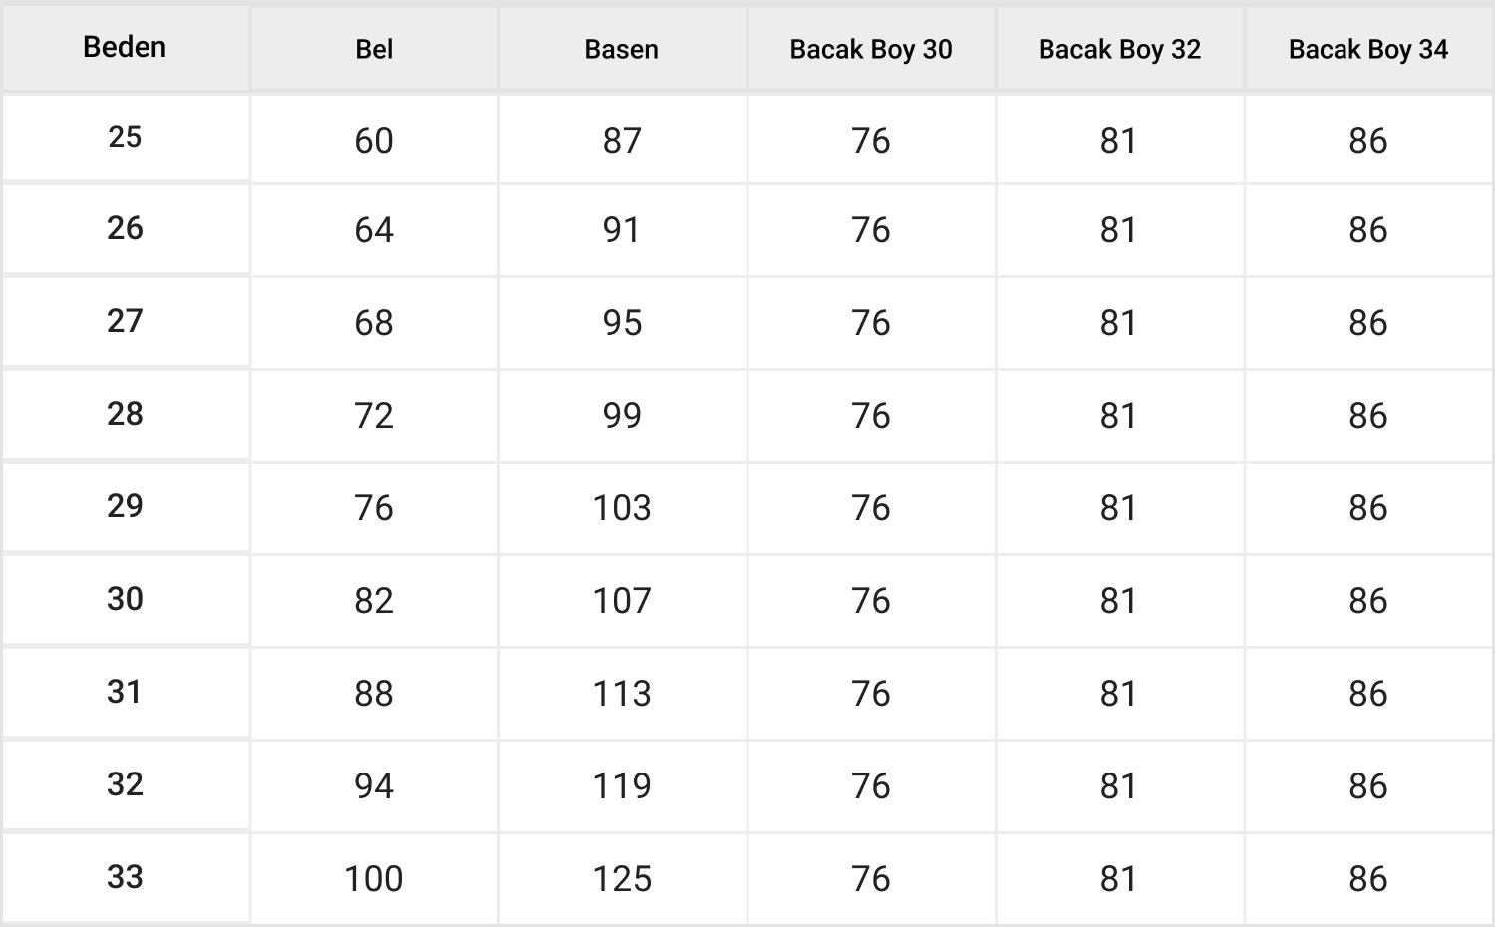
Task: Select the size 26 row label
Action: tap(125, 228)
